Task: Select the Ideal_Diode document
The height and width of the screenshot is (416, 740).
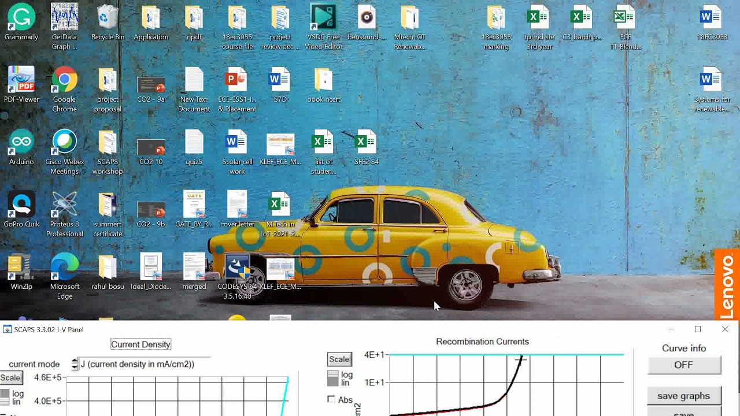Action: click(x=151, y=273)
